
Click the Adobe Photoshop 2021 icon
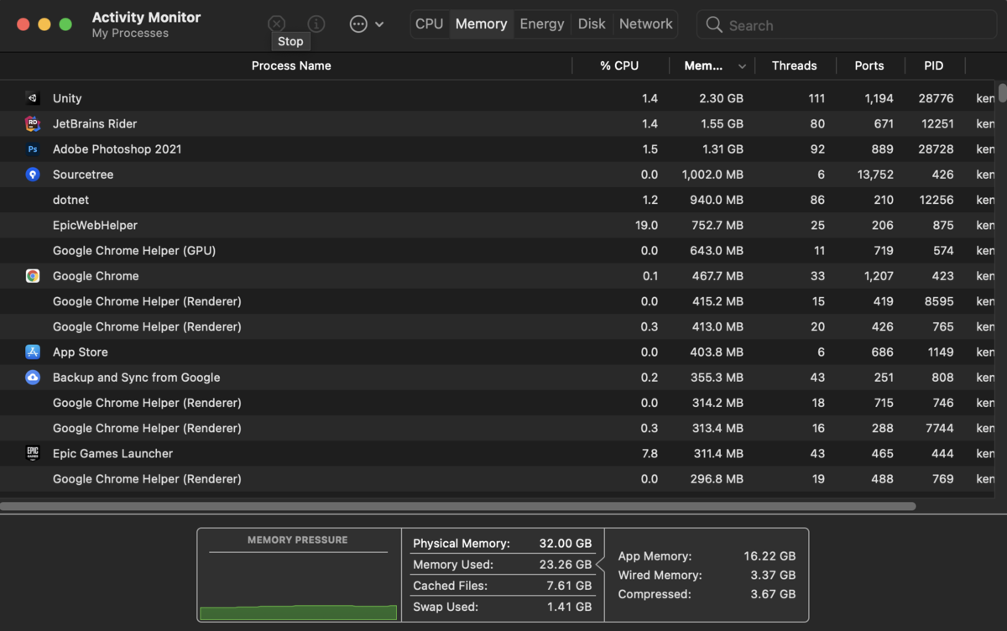point(33,149)
